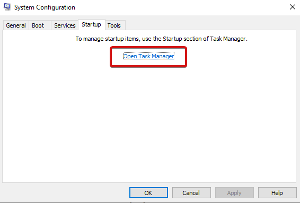Click the System Configuration title text

click(x=45, y=7)
